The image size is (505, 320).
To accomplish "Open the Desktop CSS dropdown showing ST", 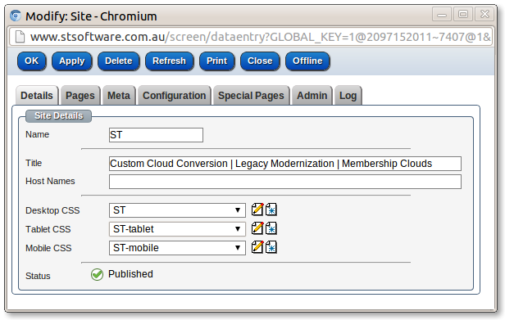I will (x=177, y=210).
